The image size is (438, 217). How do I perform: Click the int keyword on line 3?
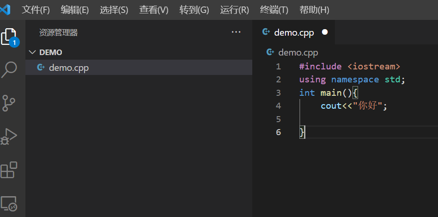(307, 93)
